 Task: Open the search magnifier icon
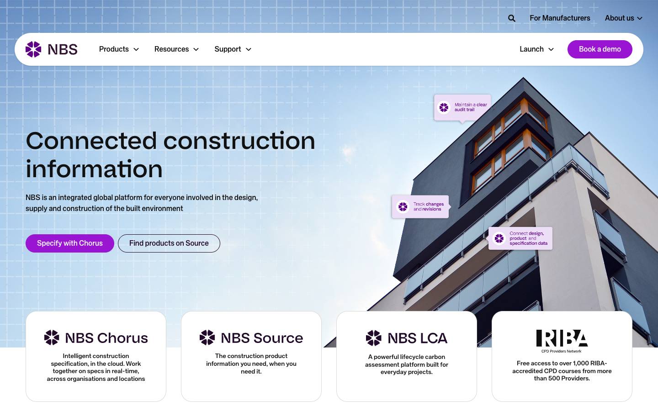pyautogui.click(x=512, y=18)
